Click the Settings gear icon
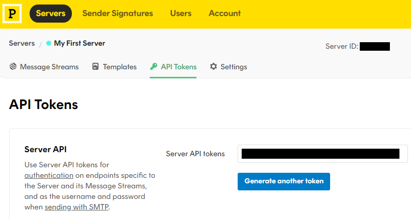This screenshot has width=411, height=219. (214, 66)
